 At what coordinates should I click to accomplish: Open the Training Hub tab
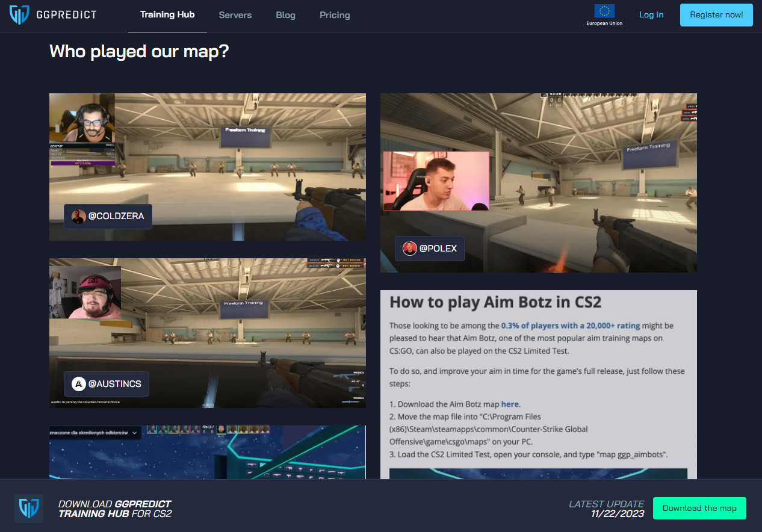[167, 14]
